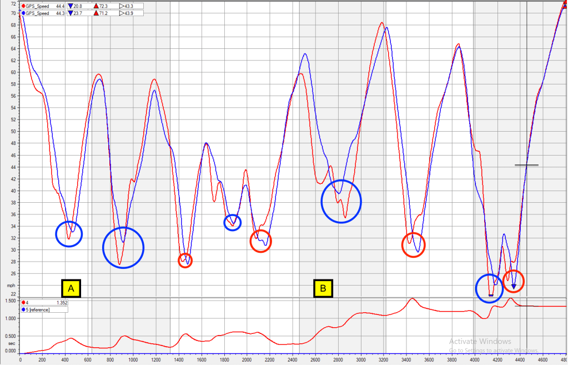
Task: Select lap 4 in time delta legend
Action: pos(26,303)
